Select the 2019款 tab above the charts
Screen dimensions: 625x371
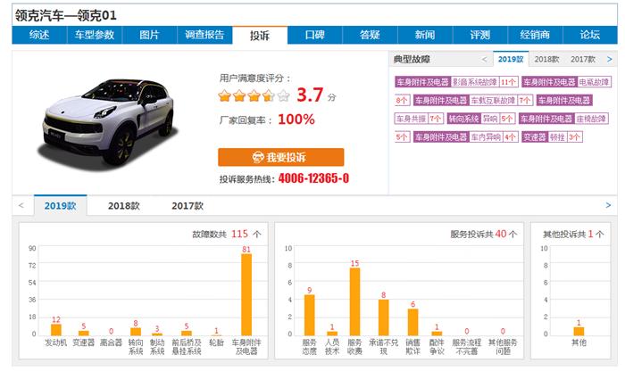(60, 206)
